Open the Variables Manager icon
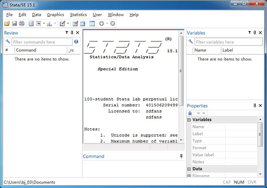 92,23
